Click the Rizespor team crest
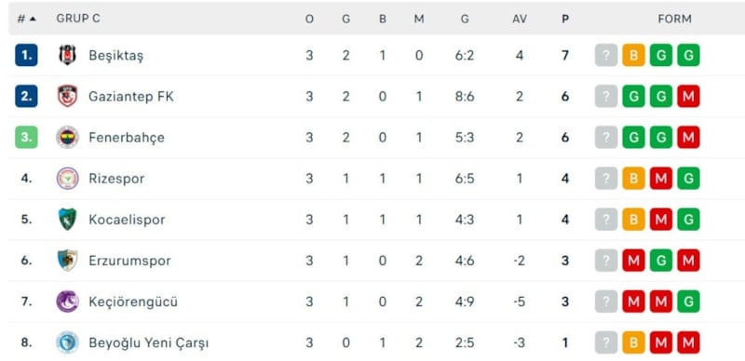The width and height of the screenshot is (745, 361). [67, 179]
